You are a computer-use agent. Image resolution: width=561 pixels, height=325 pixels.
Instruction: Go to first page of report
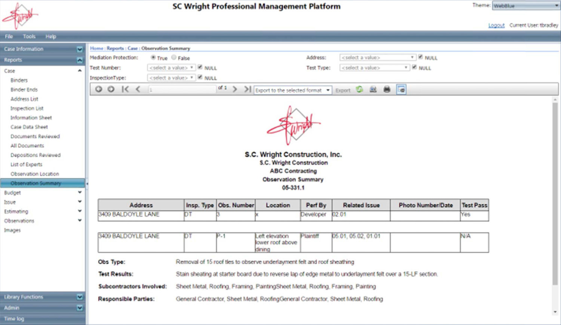click(x=125, y=89)
